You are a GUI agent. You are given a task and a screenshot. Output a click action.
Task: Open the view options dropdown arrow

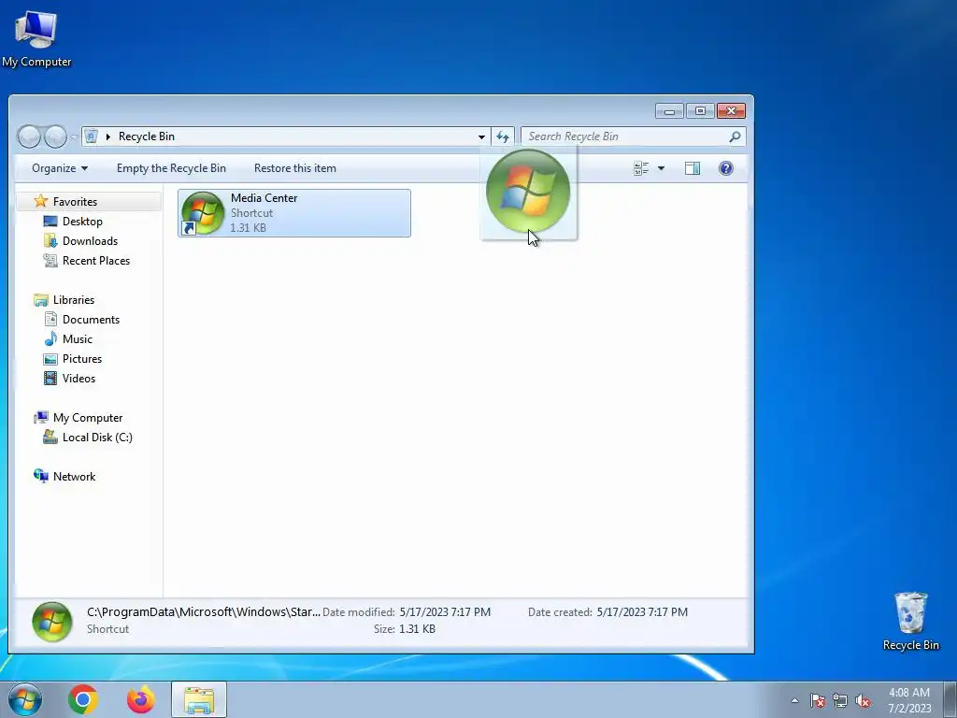(661, 168)
